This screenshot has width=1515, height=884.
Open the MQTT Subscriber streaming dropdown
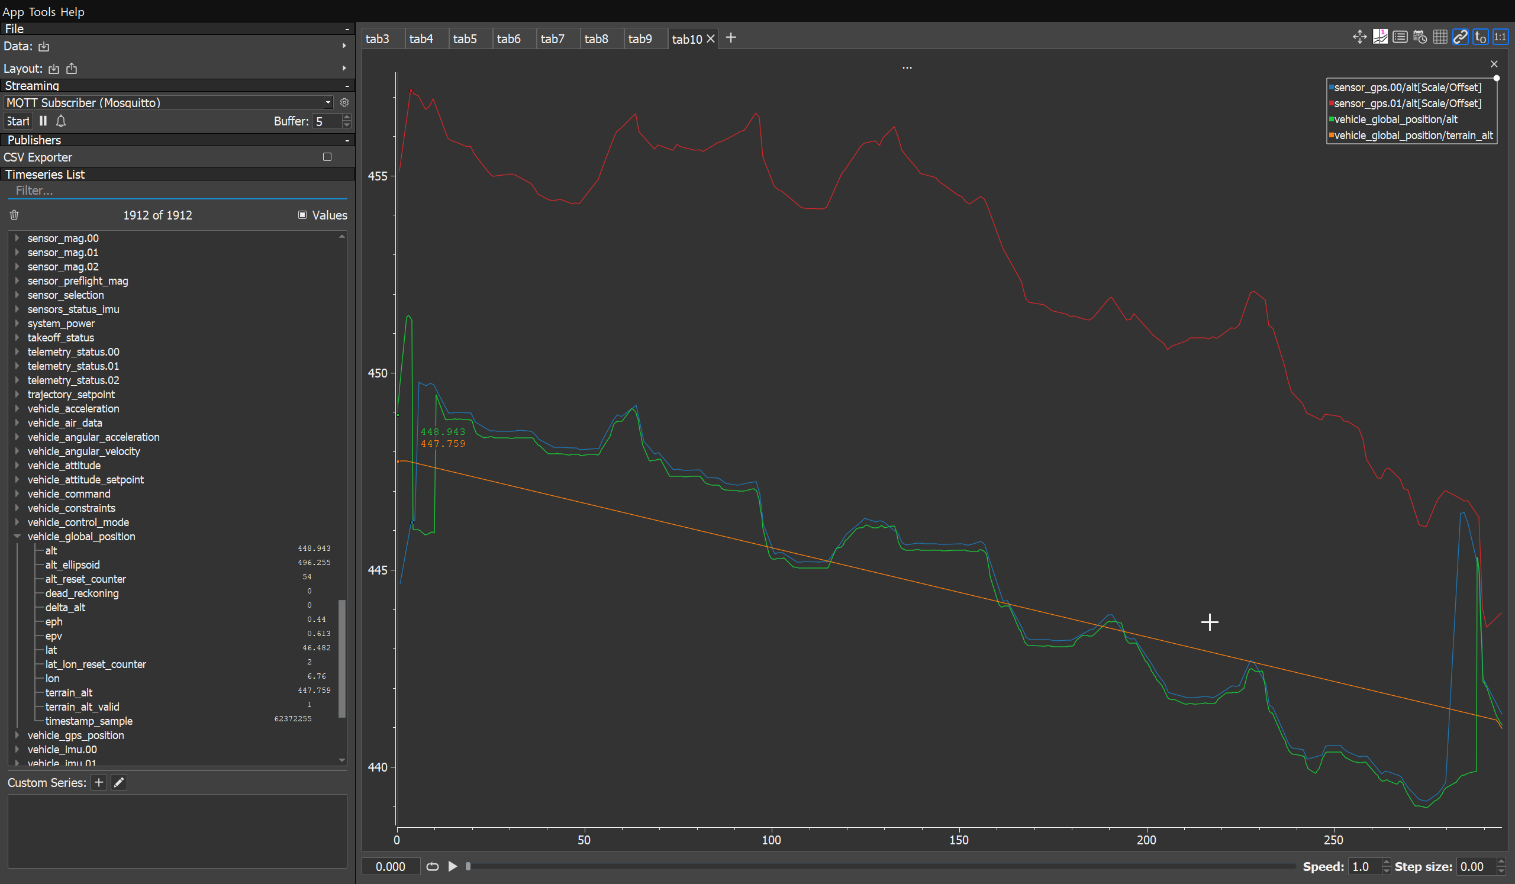point(328,102)
